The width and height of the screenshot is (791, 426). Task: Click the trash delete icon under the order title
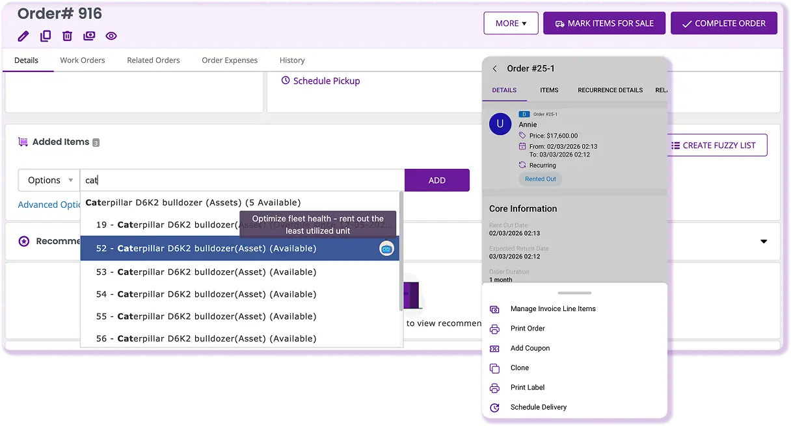67,36
